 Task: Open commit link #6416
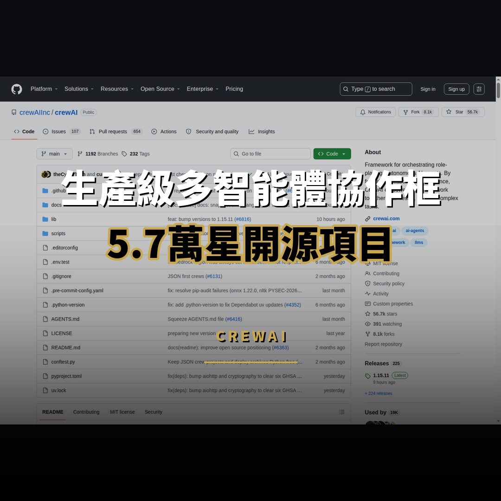233,319
